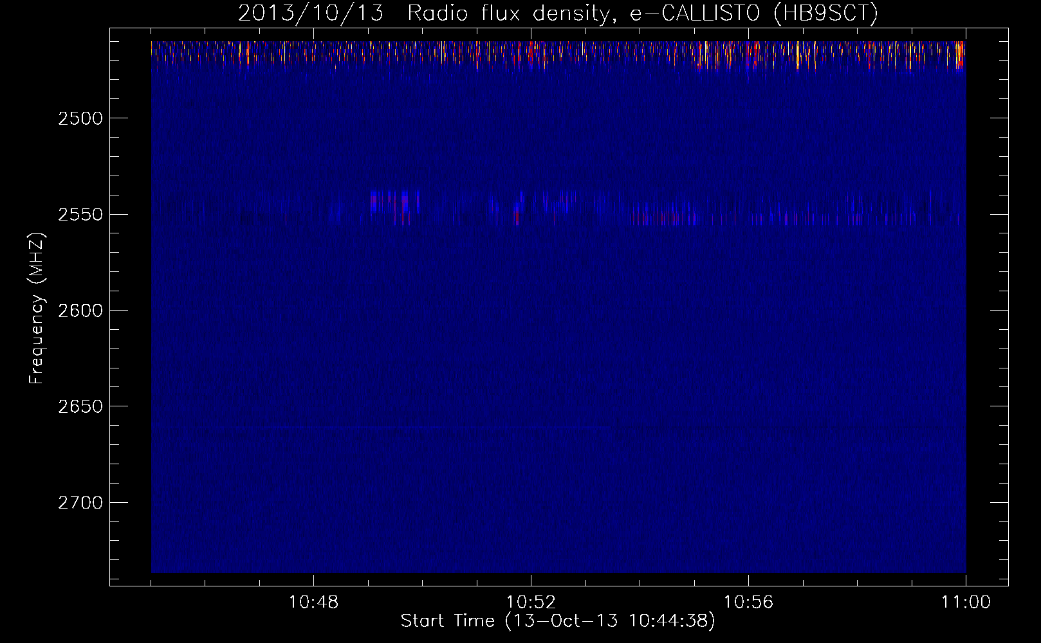Click the 11:00 time axis label
Viewport: 1041px width, 643px height.
coord(966,602)
